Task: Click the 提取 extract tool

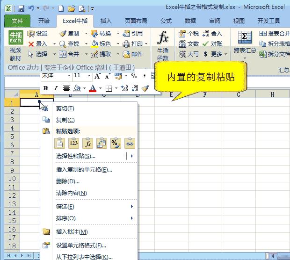Action: (x=101, y=54)
